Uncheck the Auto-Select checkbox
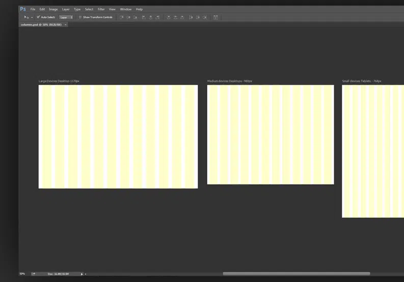The width and height of the screenshot is (404, 282). (38, 17)
